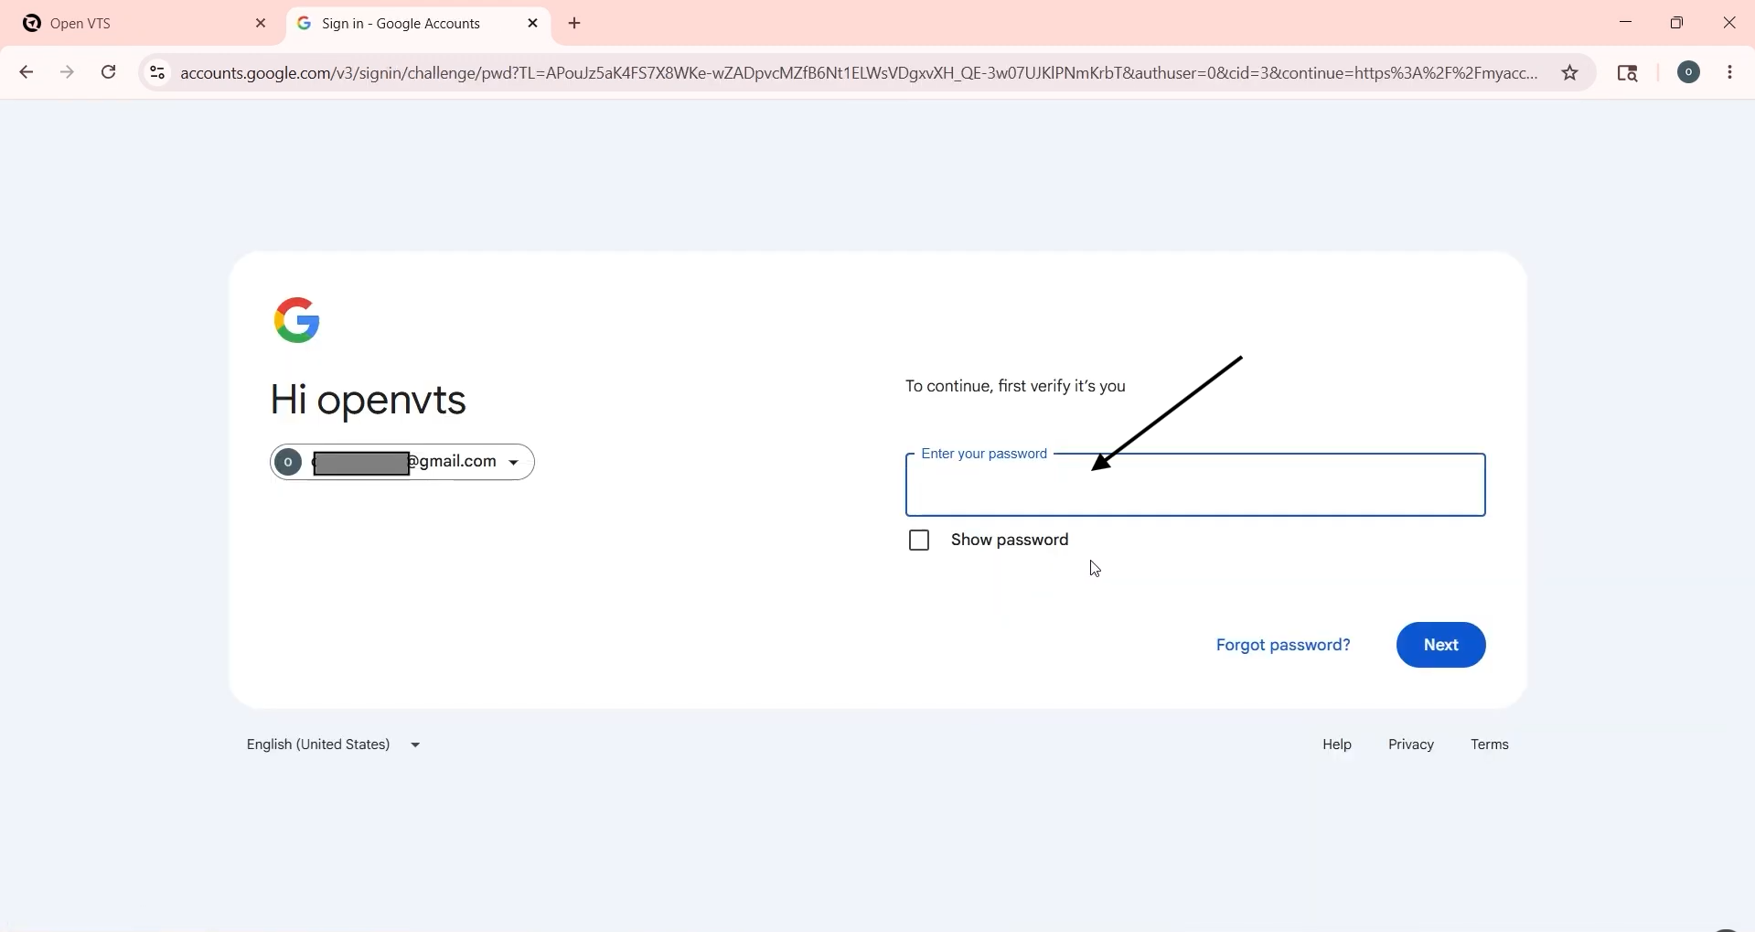This screenshot has width=1755, height=932.
Task: Minimize the browser window
Action: [x=1626, y=23]
